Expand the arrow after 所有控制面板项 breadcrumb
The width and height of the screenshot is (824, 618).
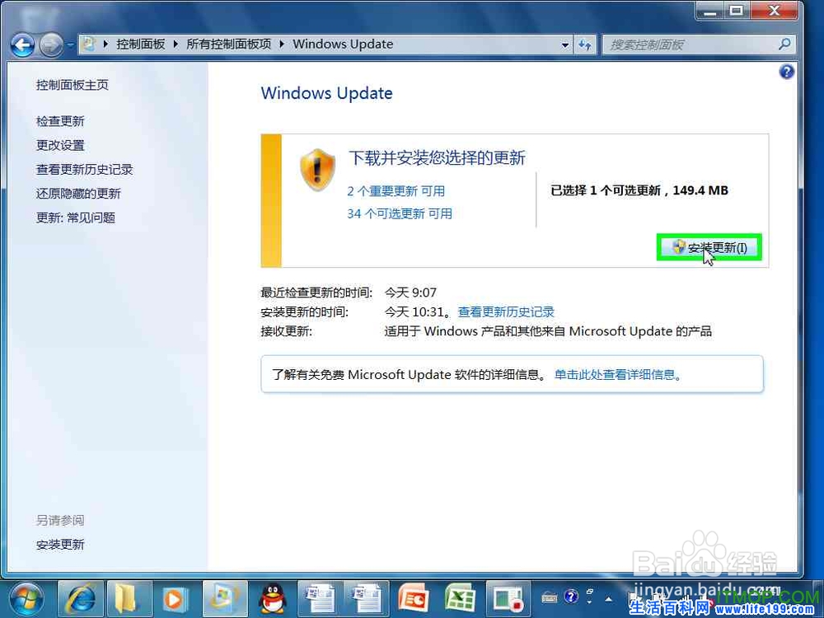(282, 44)
